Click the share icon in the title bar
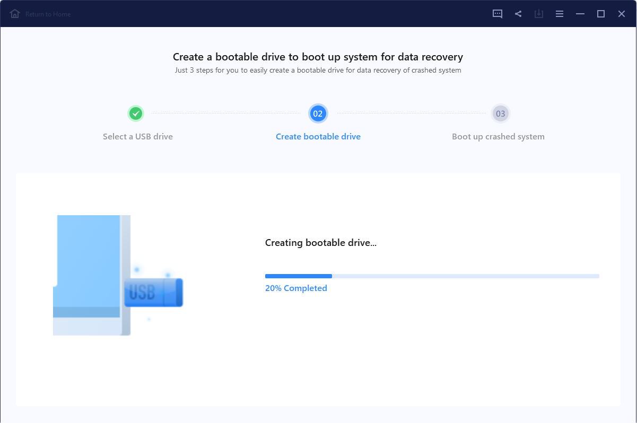Viewport: 637px width, 423px height. point(518,14)
